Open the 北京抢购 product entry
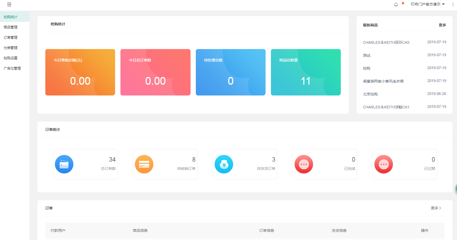Viewport: 457px width, 240px height. click(x=370, y=94)
